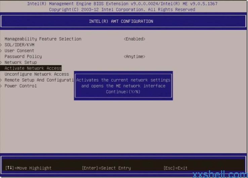Open the Network Setup submenu
The image size is (248, 178).
coord(20,62)
